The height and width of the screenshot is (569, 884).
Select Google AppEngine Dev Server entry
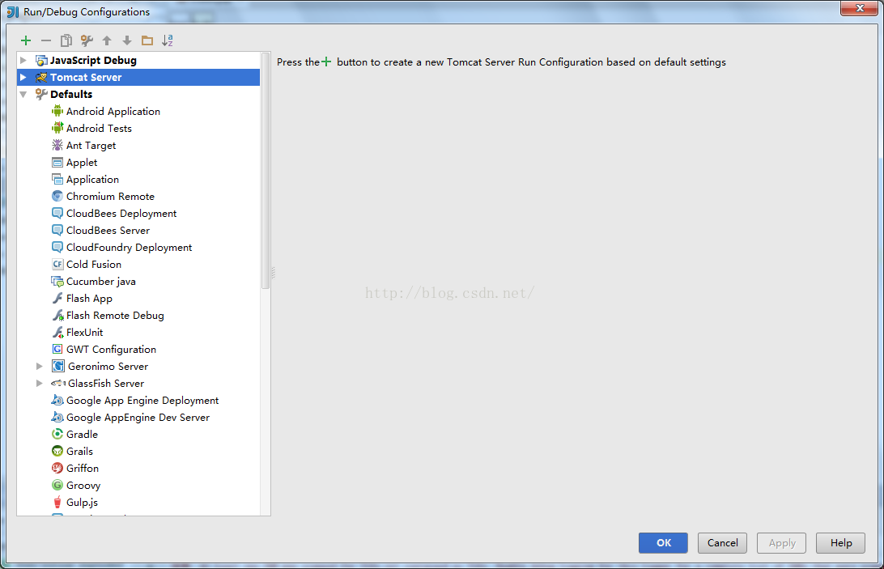pyautogui.click(x=138, y=418)
